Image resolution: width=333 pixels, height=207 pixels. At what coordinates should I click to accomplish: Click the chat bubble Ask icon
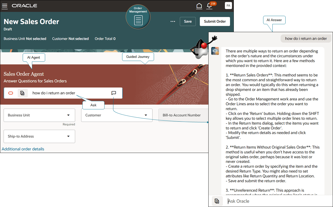click(x=114, y=93)
